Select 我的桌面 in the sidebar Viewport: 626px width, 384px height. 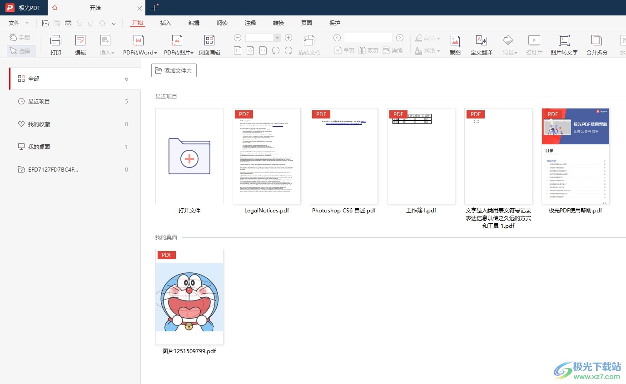click(75, 147)
